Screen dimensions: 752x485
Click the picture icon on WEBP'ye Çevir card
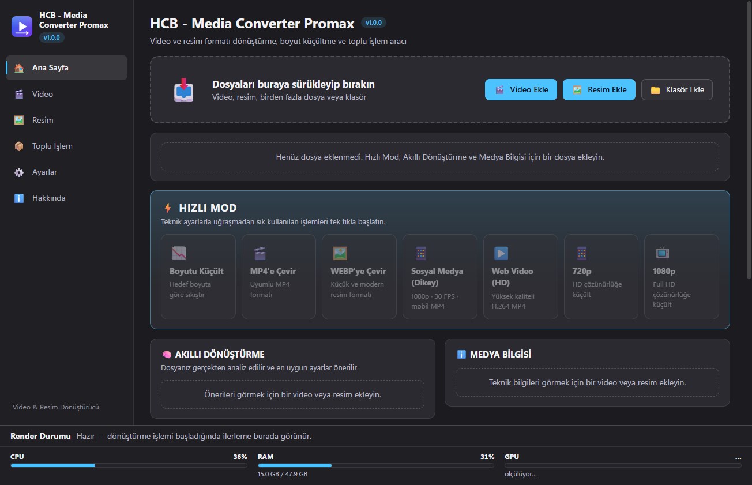(340, 253)
